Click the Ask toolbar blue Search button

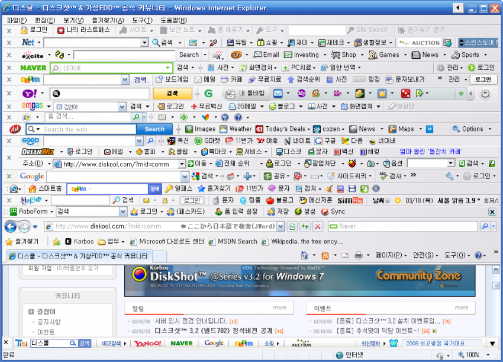click(154, 129)
